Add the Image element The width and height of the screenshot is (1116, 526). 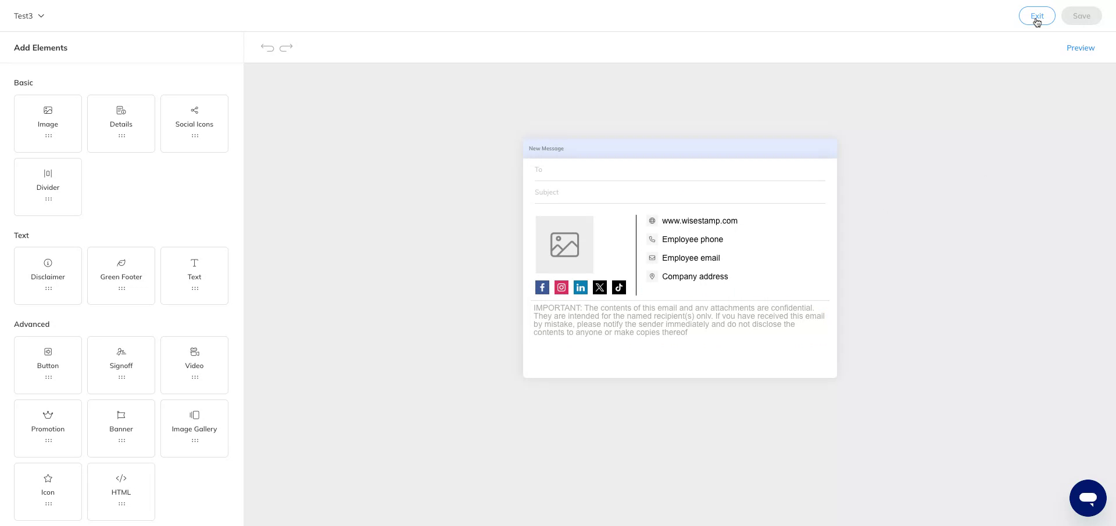[x=48, y=123]
